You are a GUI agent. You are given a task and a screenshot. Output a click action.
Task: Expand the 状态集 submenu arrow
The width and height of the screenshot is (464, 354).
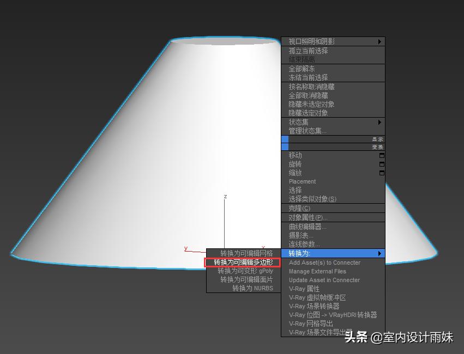(x=381, y=122)
